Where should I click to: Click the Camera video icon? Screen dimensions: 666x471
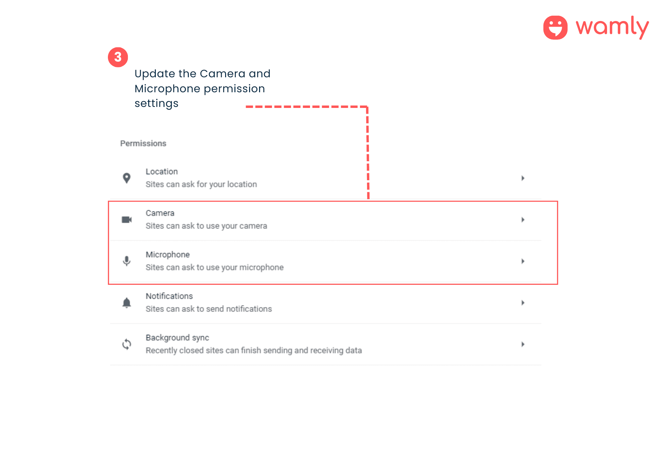[x=127, y=220]
